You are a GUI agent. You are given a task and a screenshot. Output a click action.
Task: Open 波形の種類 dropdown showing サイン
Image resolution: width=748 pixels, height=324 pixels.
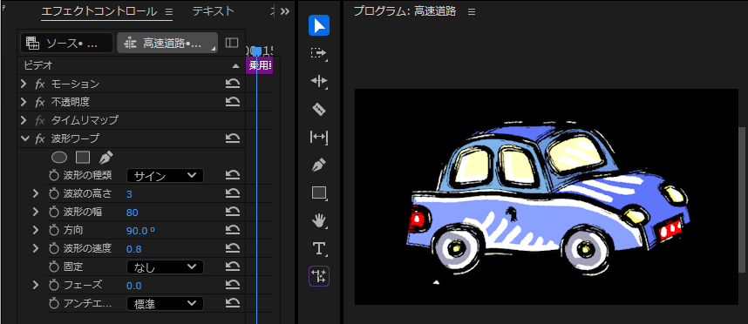(165, 175)
